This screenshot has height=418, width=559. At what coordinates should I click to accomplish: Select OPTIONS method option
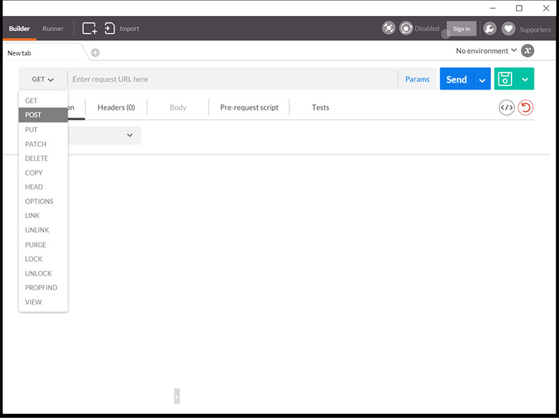point(43,201)
